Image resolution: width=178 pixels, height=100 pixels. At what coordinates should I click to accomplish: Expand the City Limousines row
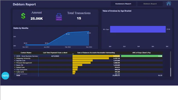pyautogui.click(x=15, y=69)
